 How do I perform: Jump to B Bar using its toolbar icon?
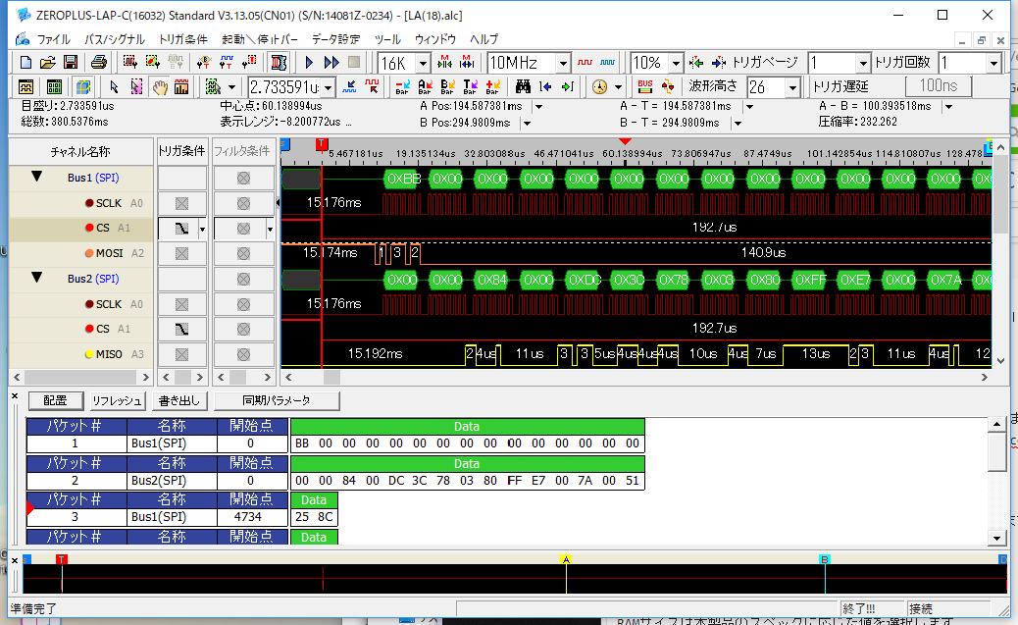click(448, 86)
